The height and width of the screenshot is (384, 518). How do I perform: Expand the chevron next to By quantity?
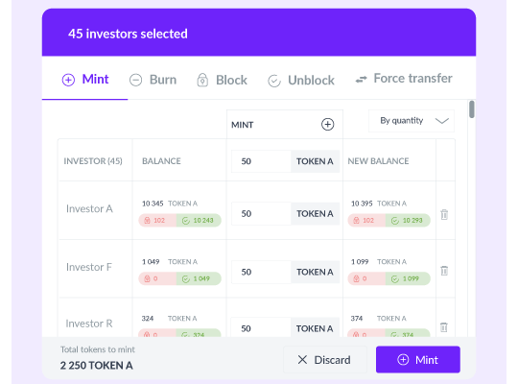tap(441, 121)
